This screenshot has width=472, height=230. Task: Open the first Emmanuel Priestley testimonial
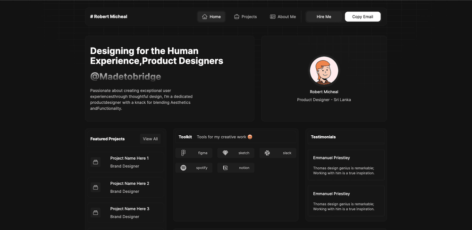coord(346,165)
